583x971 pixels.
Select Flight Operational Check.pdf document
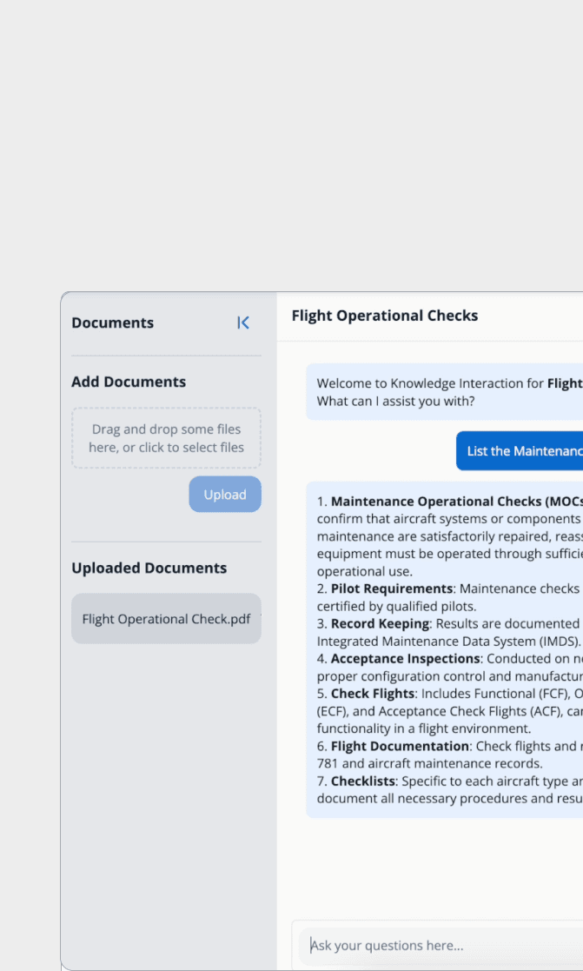(x=166, y=619)
